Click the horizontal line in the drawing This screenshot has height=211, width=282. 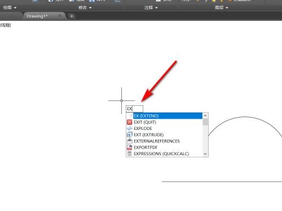222,182
